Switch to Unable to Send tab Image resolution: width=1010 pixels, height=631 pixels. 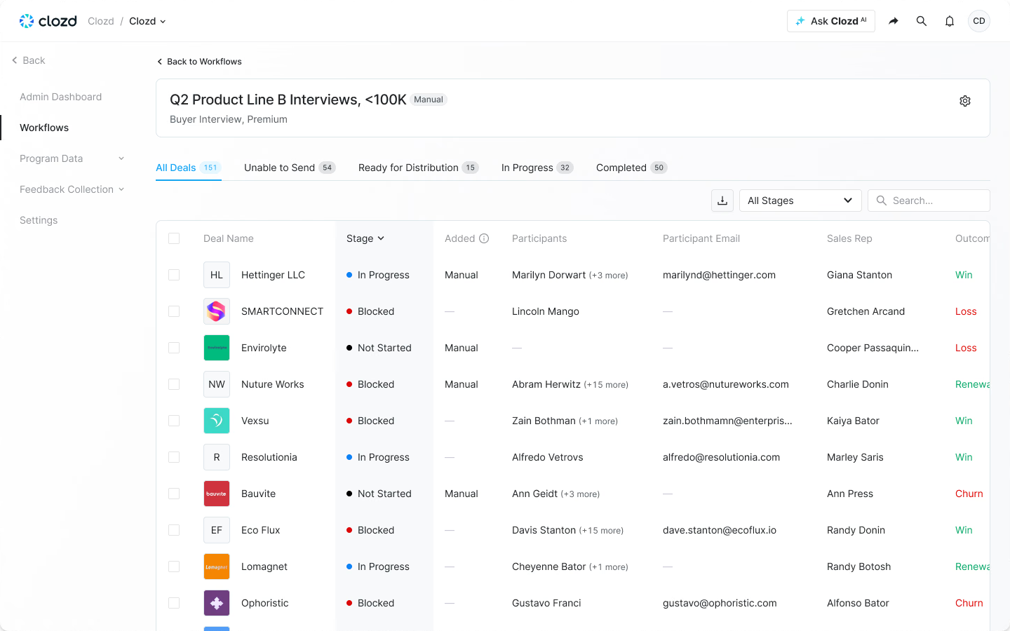tap(290, 168)
